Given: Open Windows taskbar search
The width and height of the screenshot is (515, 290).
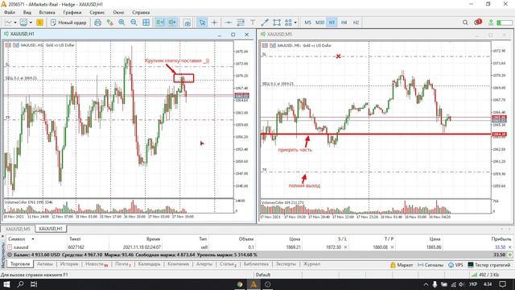Looking at the screenshot, I should 20,284.
